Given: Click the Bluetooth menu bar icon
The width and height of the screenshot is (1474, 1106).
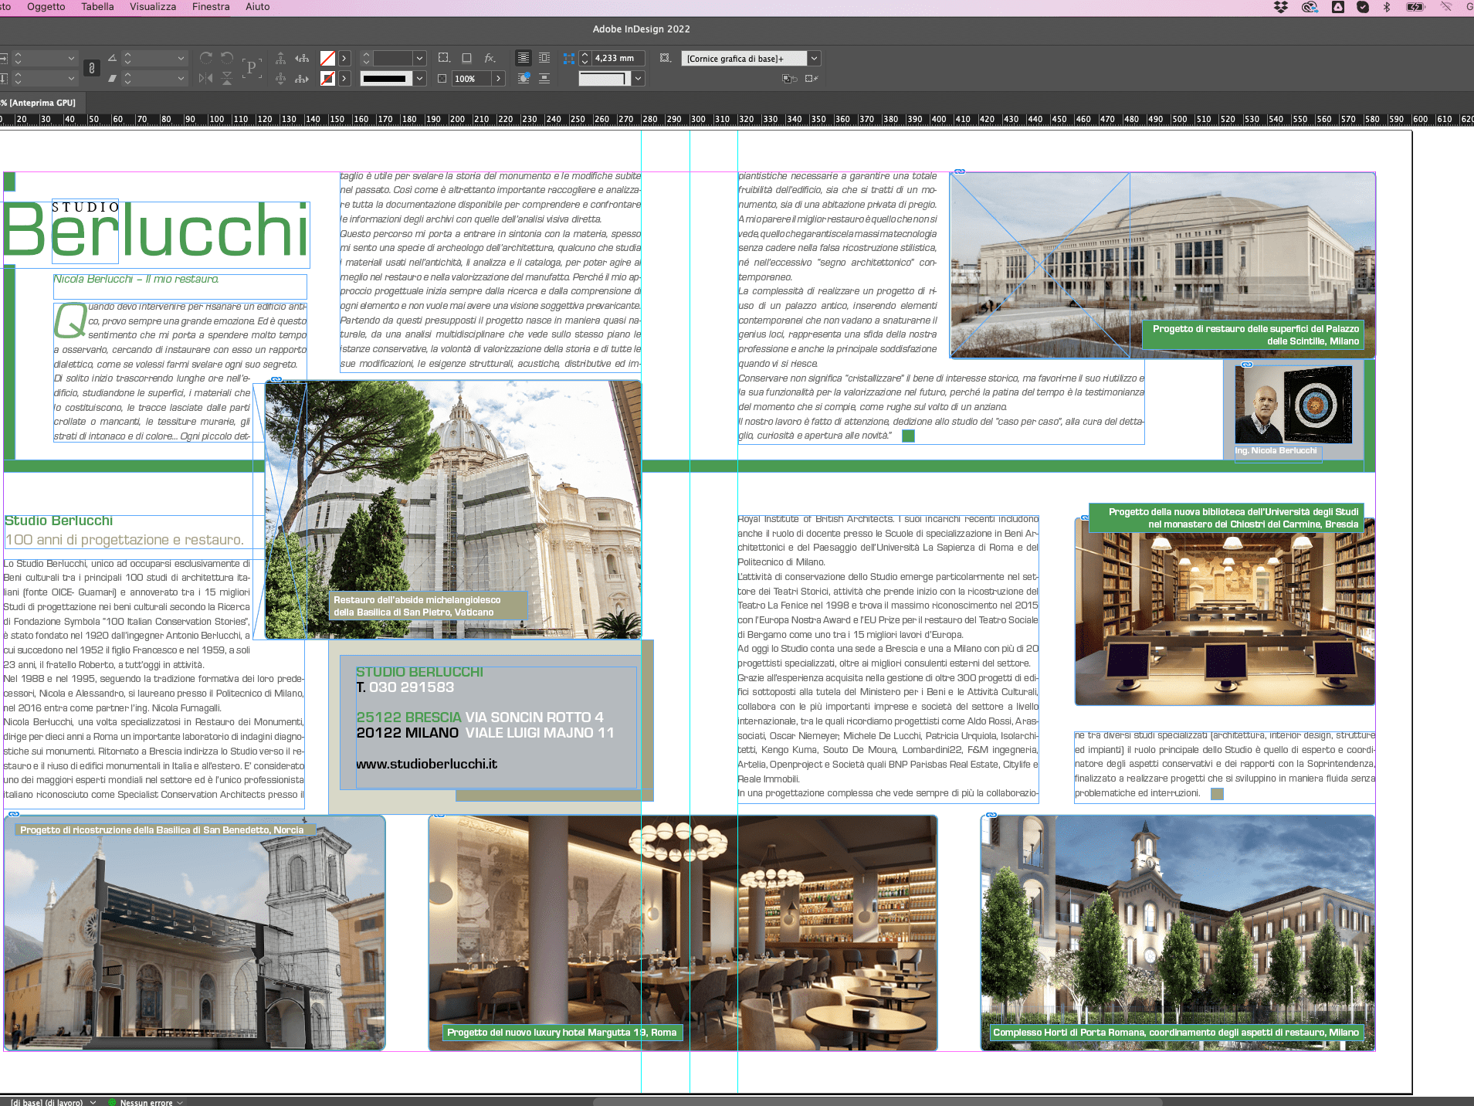Looking at the screenshot, I should pyautogui.click(x=1387, y=7).
